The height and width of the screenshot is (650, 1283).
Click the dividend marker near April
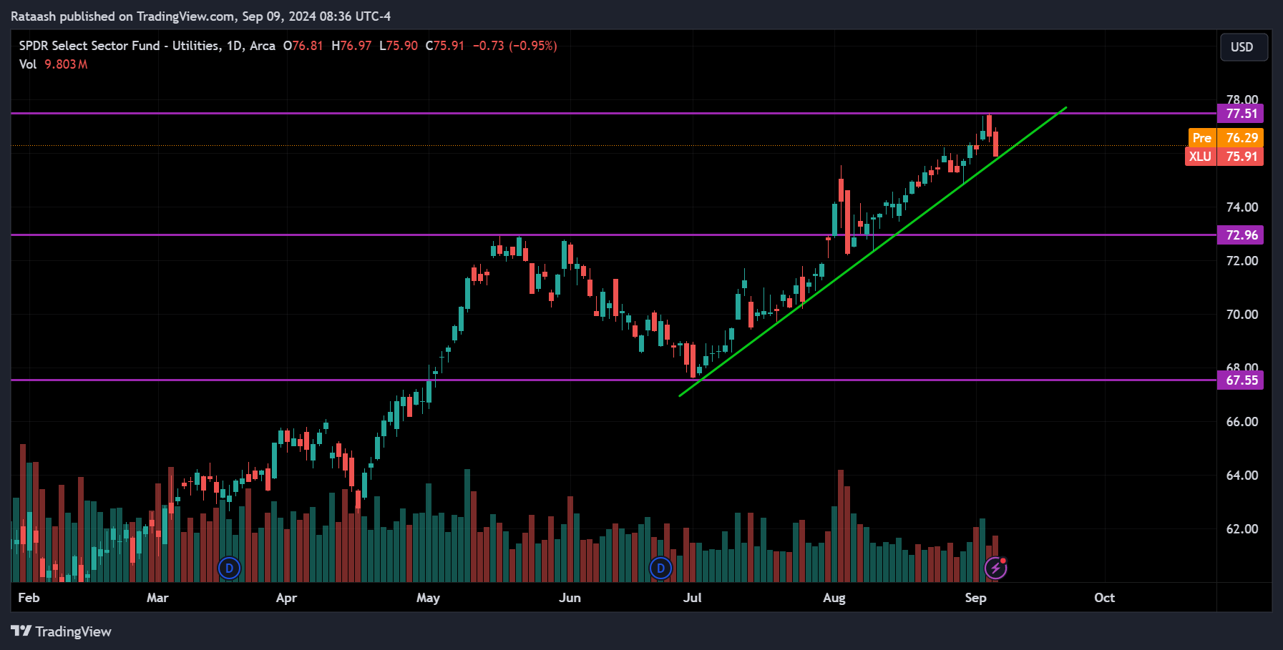coord(229,568)
